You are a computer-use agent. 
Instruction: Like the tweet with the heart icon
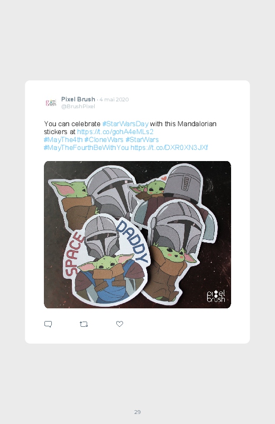click(x=120, y=324)
